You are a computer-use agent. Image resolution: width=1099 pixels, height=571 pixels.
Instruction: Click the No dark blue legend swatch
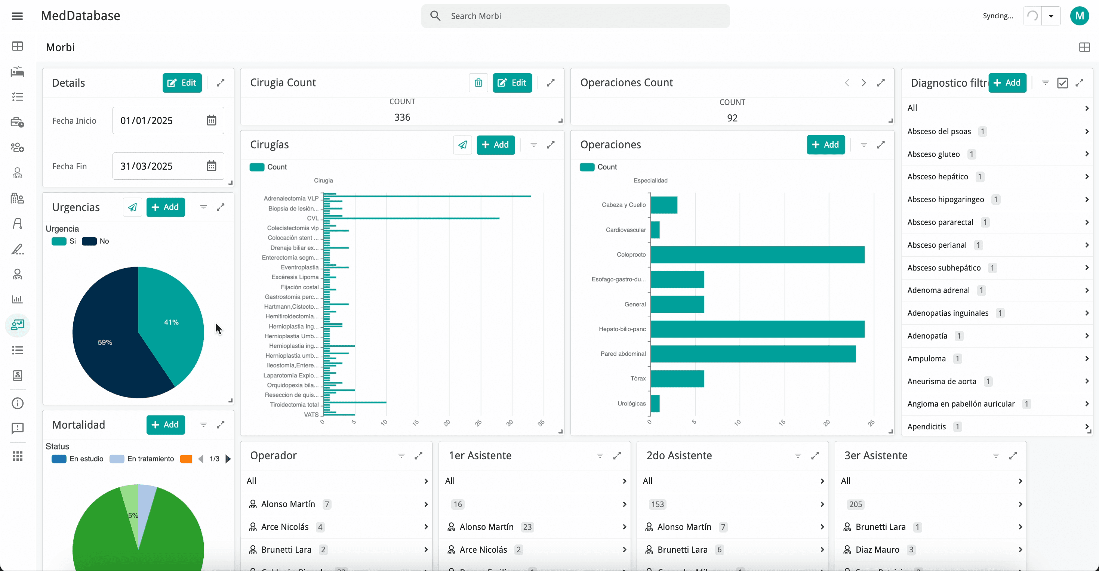click(89, 241)
